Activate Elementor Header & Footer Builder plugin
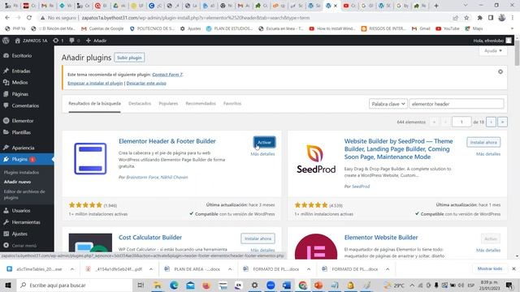 coord(264,143)
